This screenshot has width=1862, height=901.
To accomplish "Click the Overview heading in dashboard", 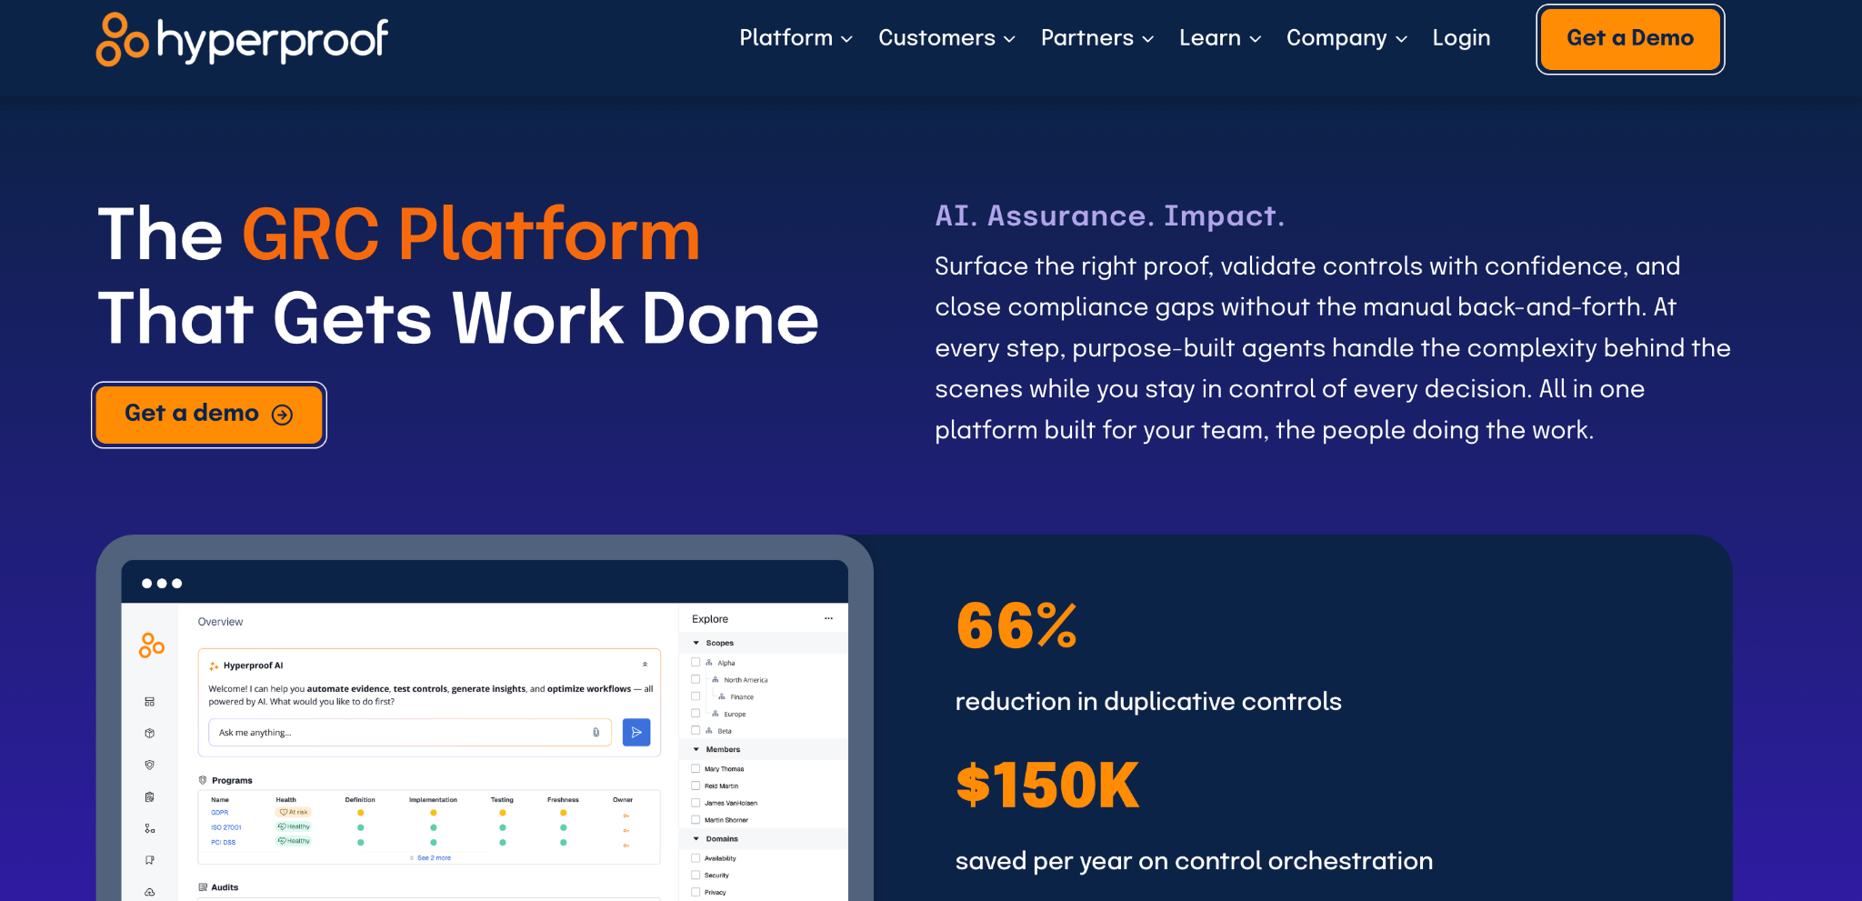I will point(221,622).
